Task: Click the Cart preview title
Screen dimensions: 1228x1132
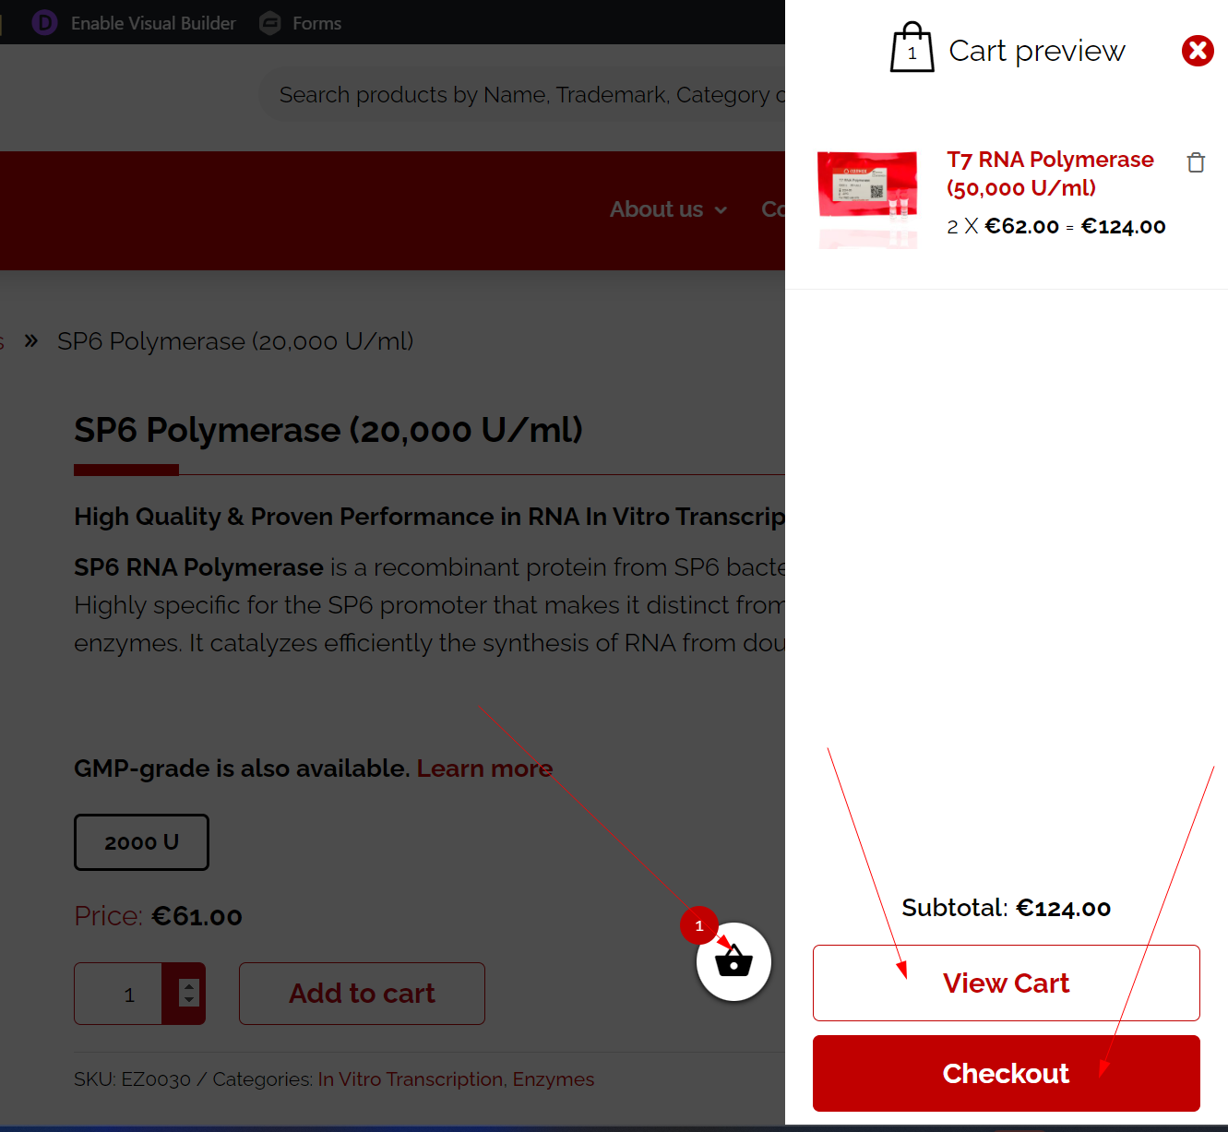Action: click(x=1037, y=51)
